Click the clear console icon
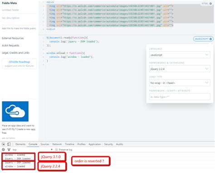Image resolution: width=215 pixels, height=173 pixels. 3,149
